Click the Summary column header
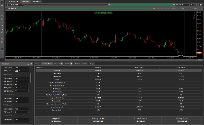Image resolution: width=204 pixels, height=125 pixels. tap(56, 68)
